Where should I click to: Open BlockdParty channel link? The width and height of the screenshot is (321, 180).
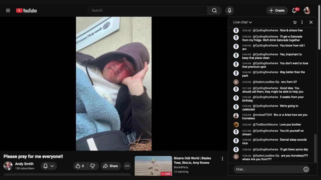181,167
